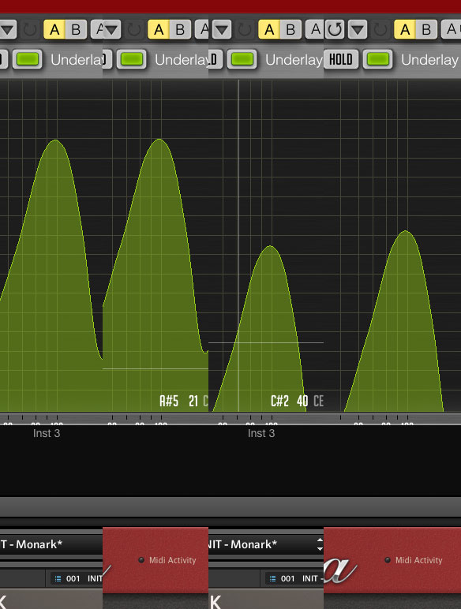Click the HOLD button in the rightmost panel
Viewport: 461px width, 609px height.
341,59
